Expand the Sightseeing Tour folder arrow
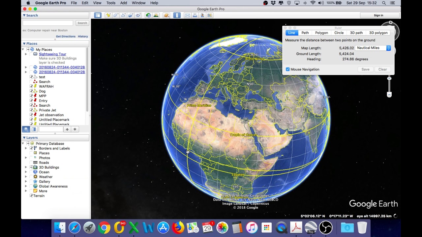 point(26,54)
